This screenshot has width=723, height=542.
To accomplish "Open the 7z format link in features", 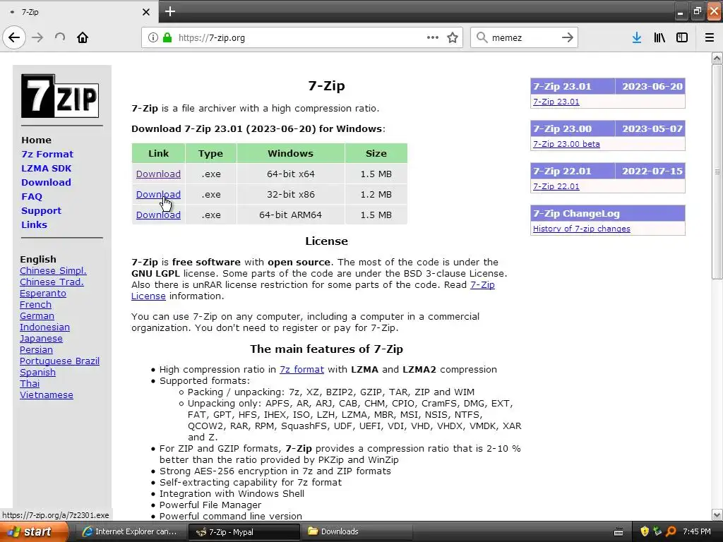I will tap(301, 370).
